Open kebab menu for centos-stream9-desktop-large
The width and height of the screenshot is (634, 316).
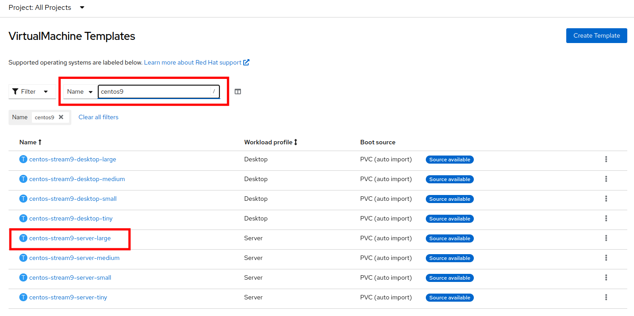click(606, 159)
